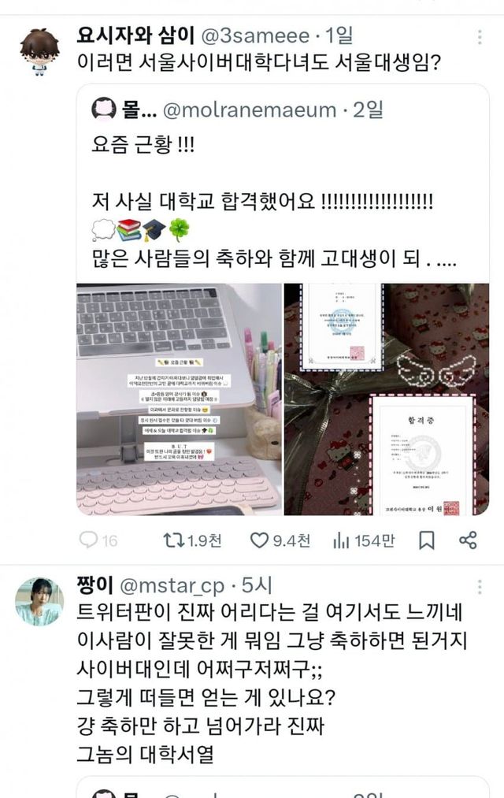Screen dimensions: 504x798
Task: View the @molranemaeum quoted account
Action: click(249, 110)
